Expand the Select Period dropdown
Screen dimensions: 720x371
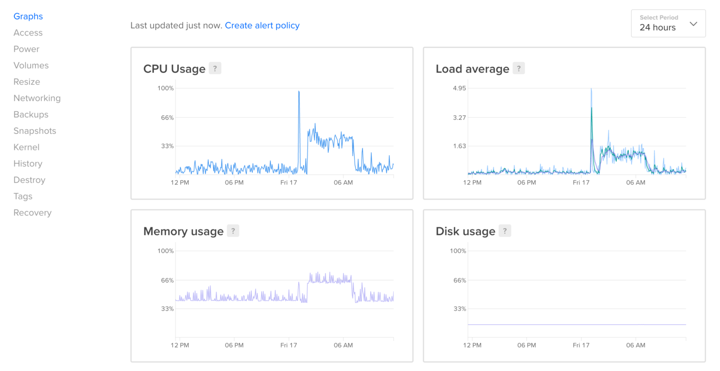668,23
